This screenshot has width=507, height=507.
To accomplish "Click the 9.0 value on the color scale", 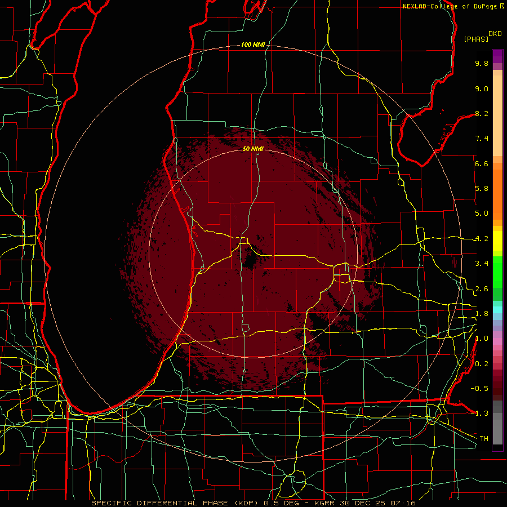I will (482, 88).
